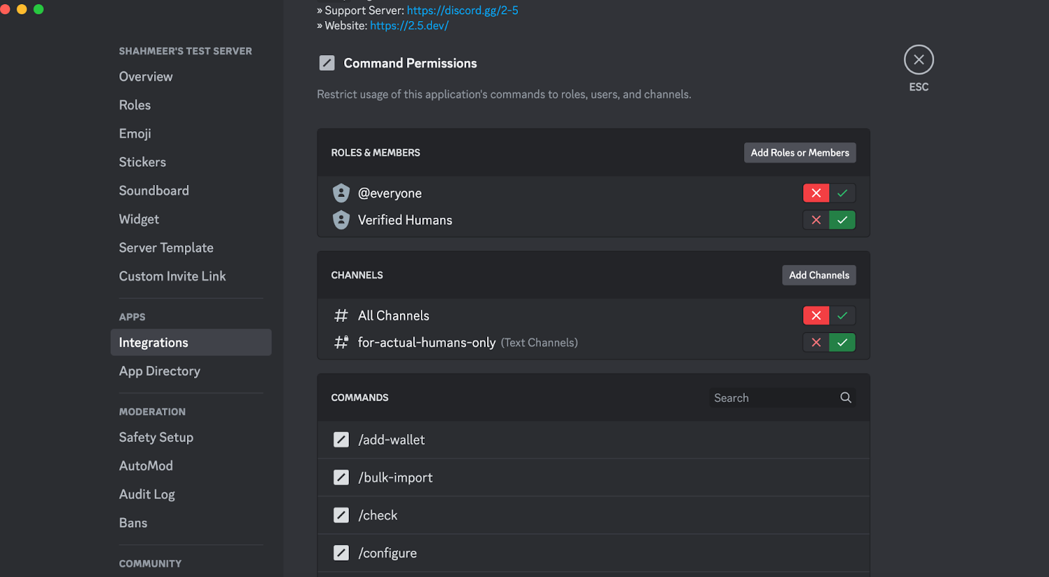Click the slash icon beside /configure
Viewport: 1049px width, 577px height.
point(341,553)
